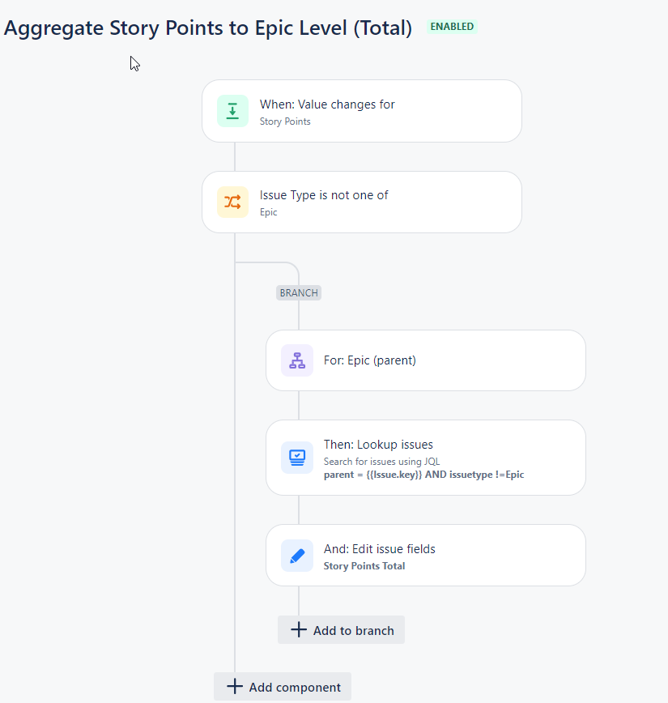Open the 'Then: Lookup issues' action
668x703 pixels.
click(426, 458)
